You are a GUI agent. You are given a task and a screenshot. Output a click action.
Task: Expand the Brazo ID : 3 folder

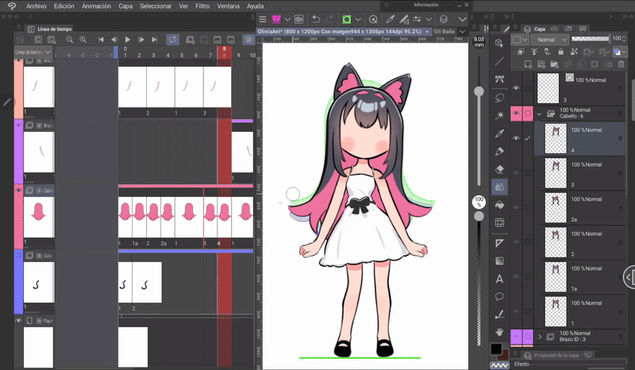tap(540, 337)
